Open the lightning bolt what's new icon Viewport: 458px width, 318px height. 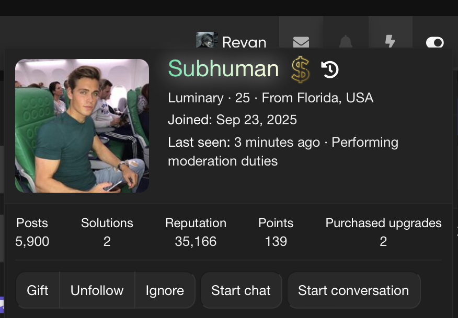pyautogui.click(x=390, y=41)
